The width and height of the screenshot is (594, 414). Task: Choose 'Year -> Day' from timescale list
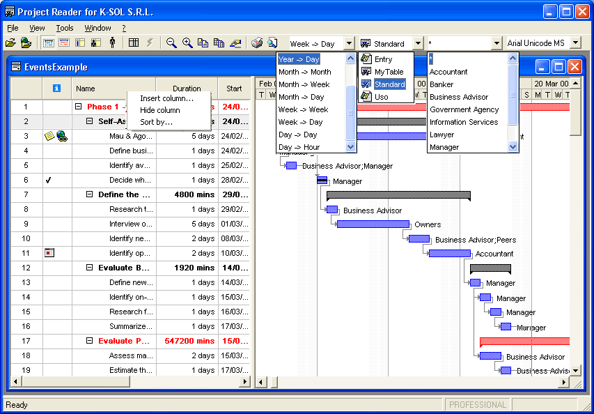[x=299, y=59]
